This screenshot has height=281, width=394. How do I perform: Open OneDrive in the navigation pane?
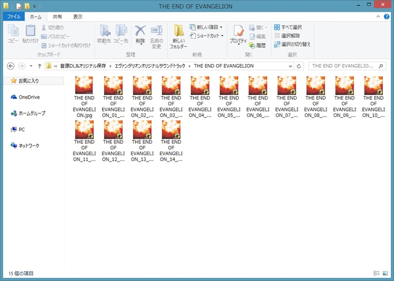28,97
